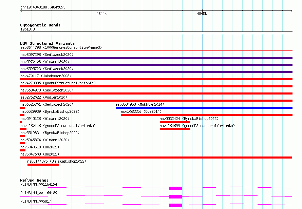Click the Cytogenetic Bands track heading

(x=40, y=25)
